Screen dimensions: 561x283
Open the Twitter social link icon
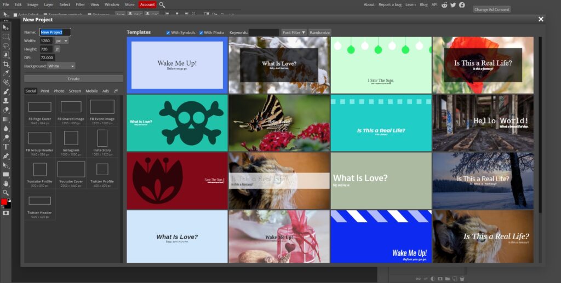click(453, 5)
